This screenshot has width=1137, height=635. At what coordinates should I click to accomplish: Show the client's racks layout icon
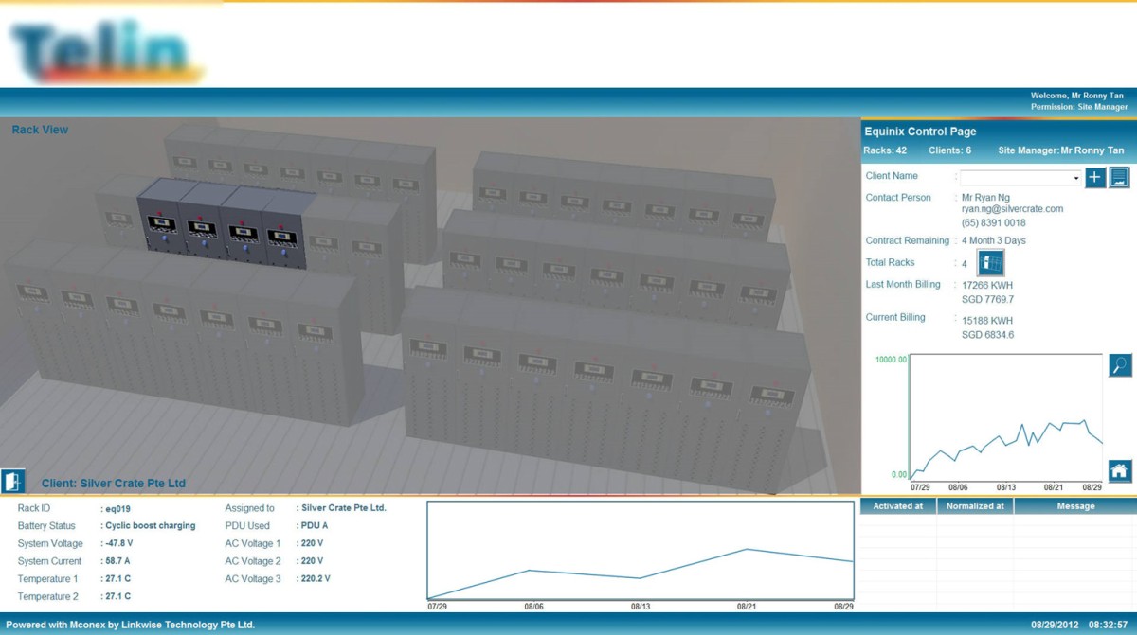click(991, 263)
